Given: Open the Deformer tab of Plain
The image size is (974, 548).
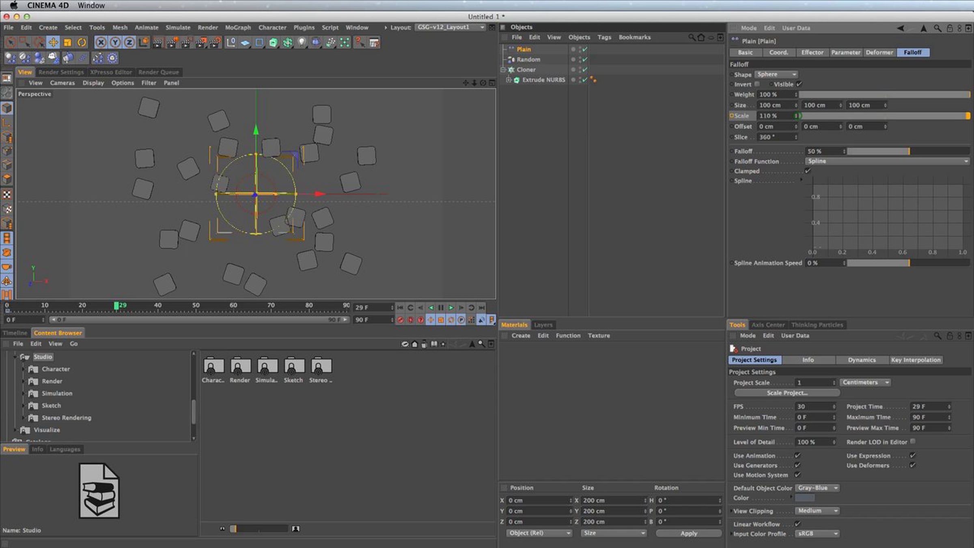Looking at the screenshot, I should click(x=879, y=52).
